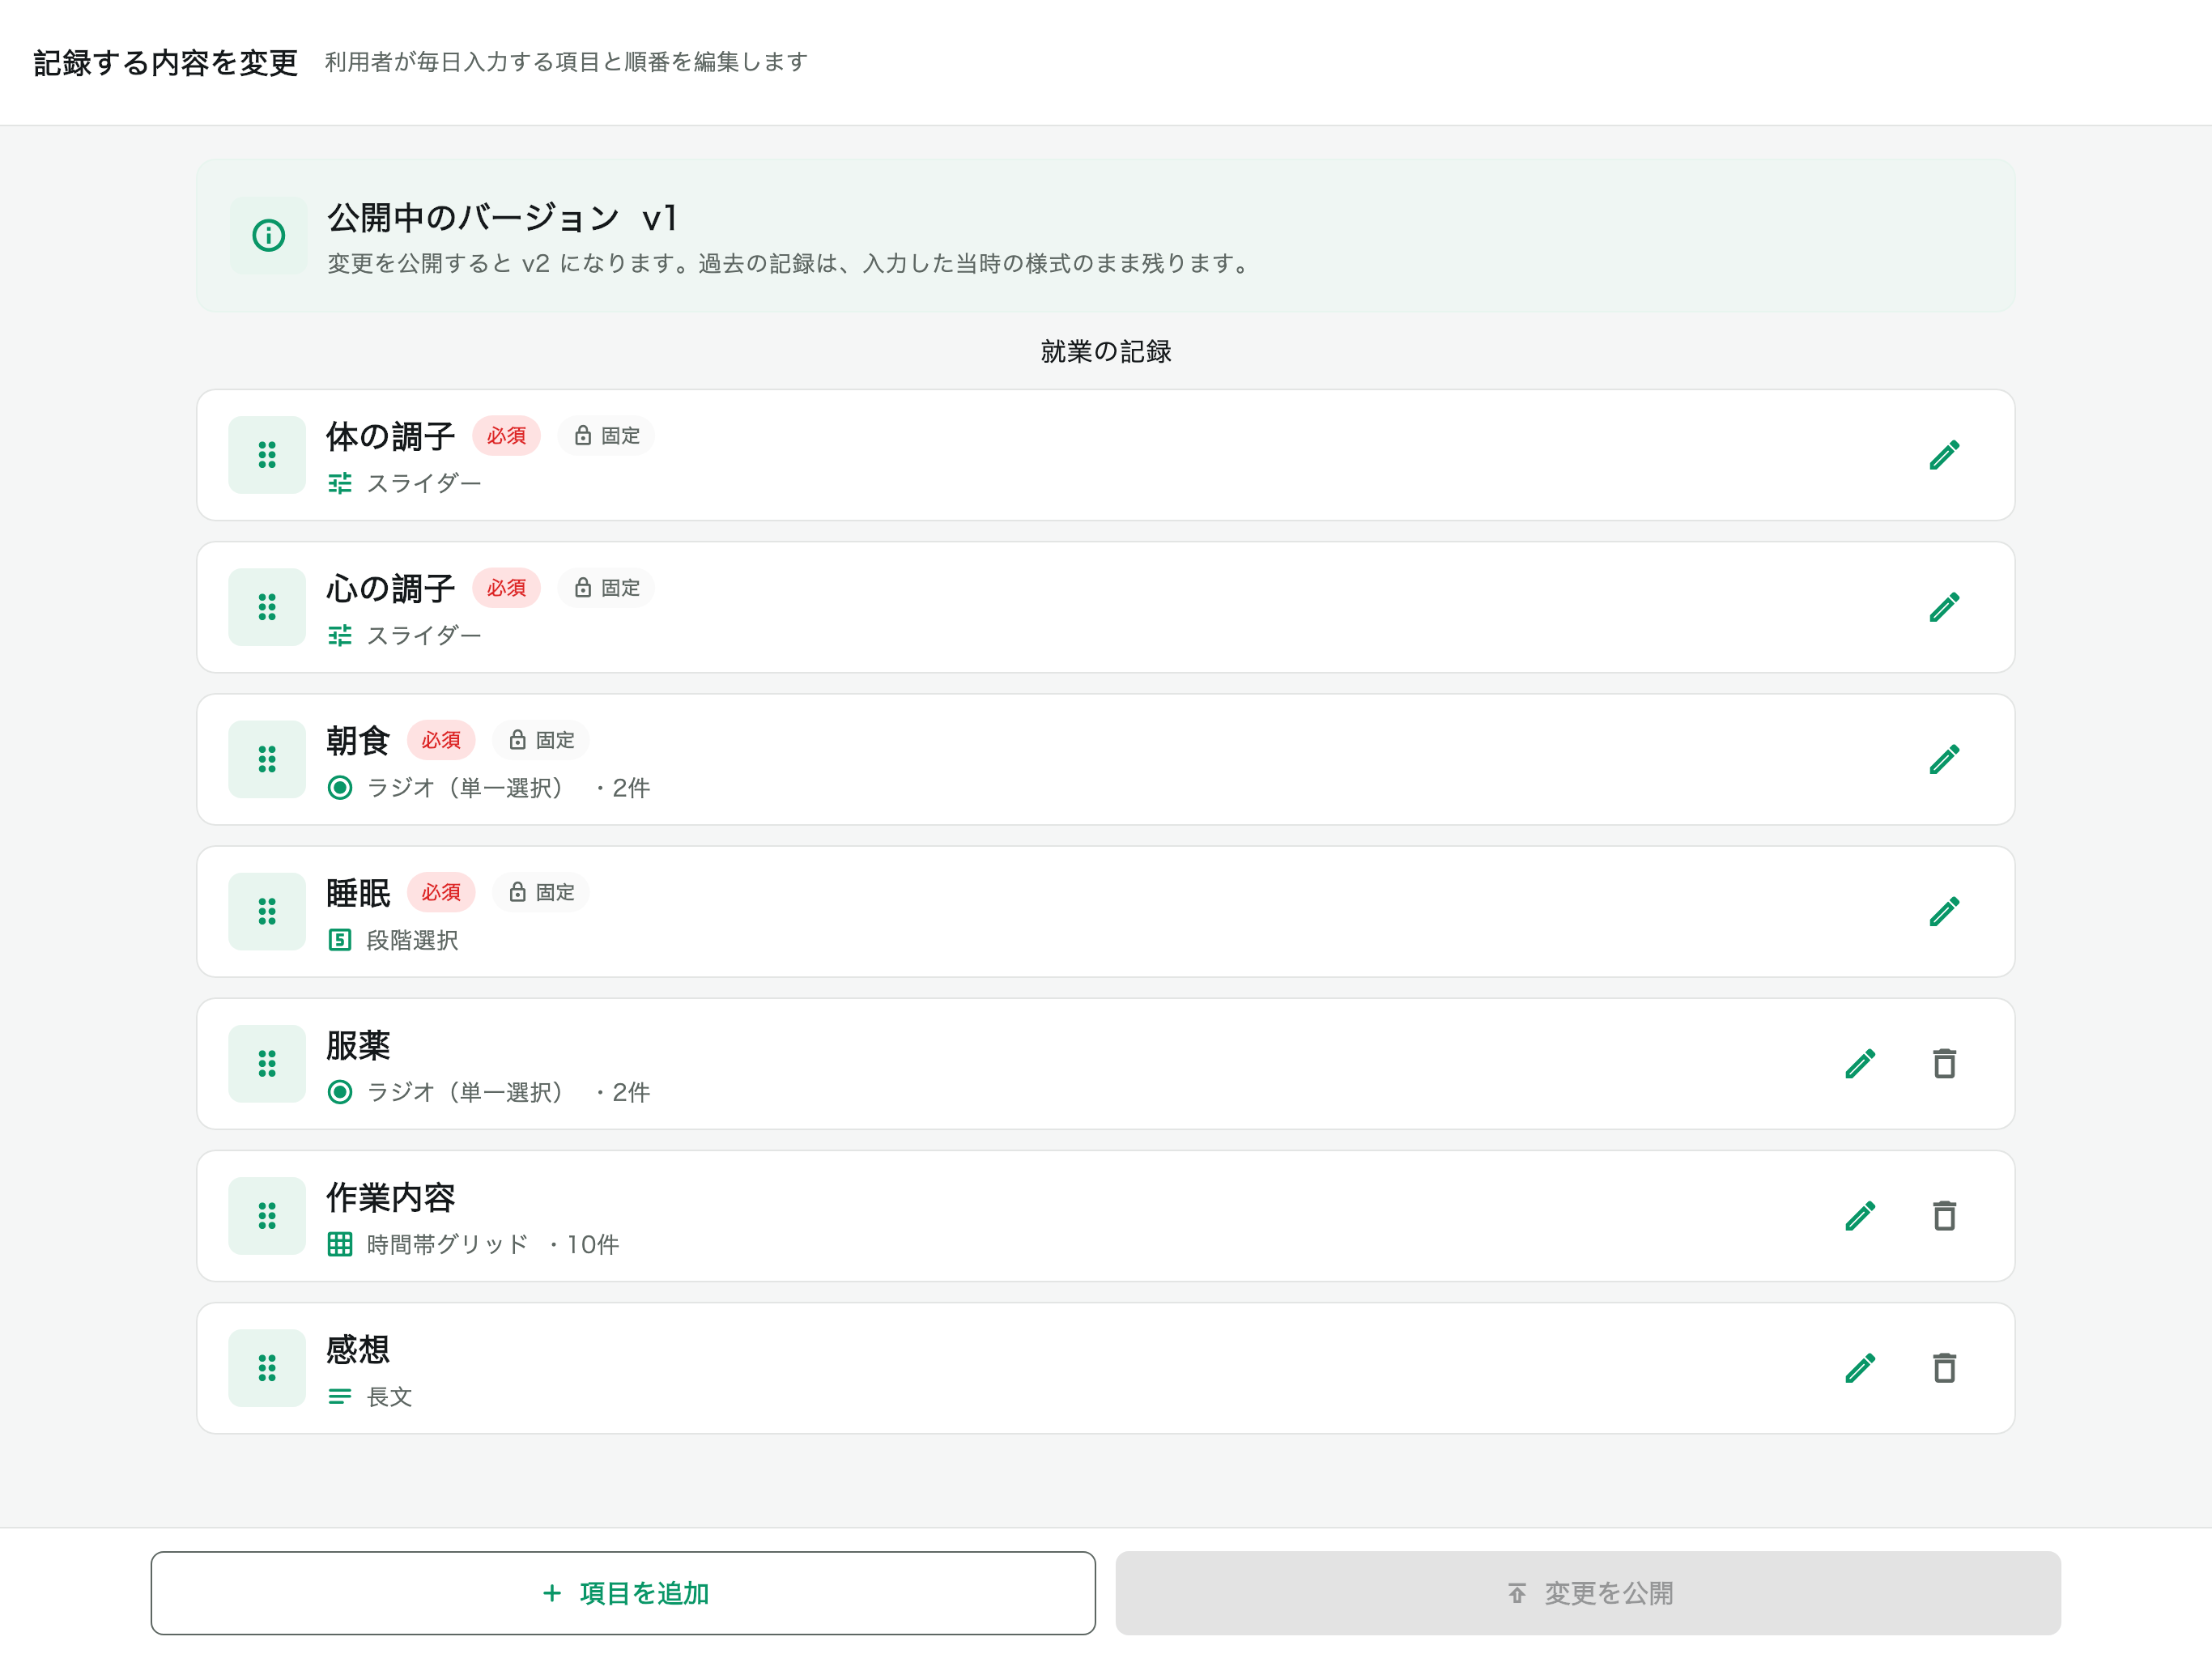Viewport: 2212px width, 1658px height.
Task: Edit the 心の調子 item
Action: pyautogui.click(x=1944, y=607)
